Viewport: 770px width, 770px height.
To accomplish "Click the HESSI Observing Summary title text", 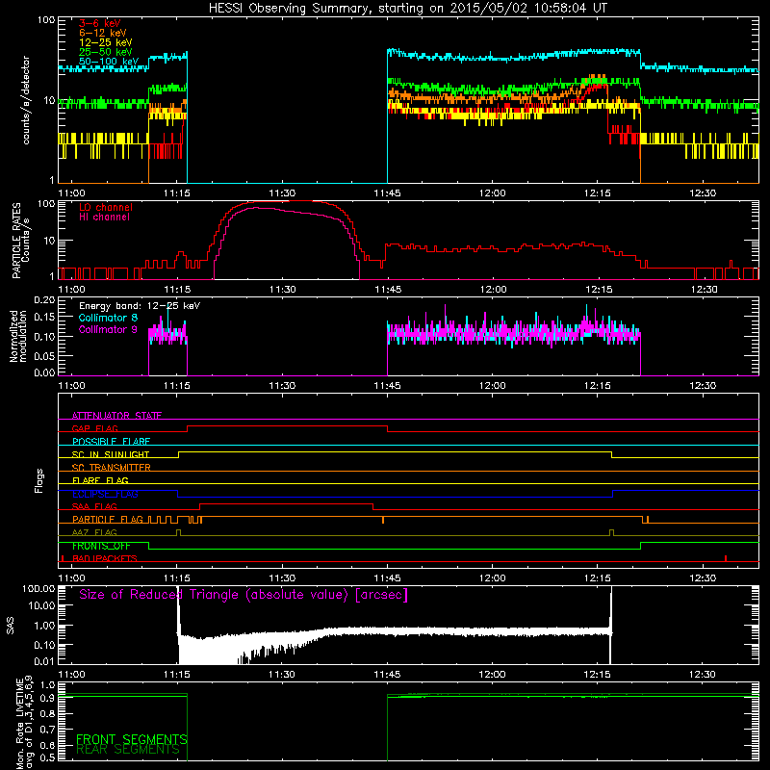I will 407,9.
